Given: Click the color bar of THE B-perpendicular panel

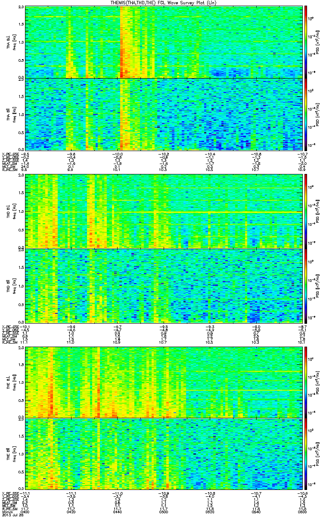Looking at the screenshot, I should (x=306, y=382).
